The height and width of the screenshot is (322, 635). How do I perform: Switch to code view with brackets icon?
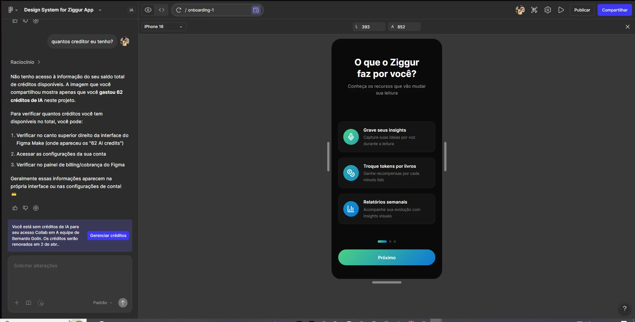pyautogui.click(x=162, y=10)
